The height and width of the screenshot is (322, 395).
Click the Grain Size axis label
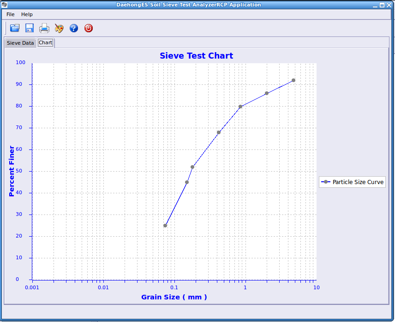pos(174,297)
